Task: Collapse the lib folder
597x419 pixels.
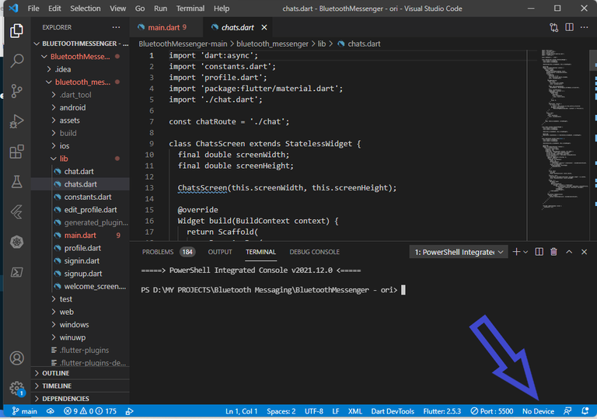Action: pyautogui.click(x=65, y=158)
